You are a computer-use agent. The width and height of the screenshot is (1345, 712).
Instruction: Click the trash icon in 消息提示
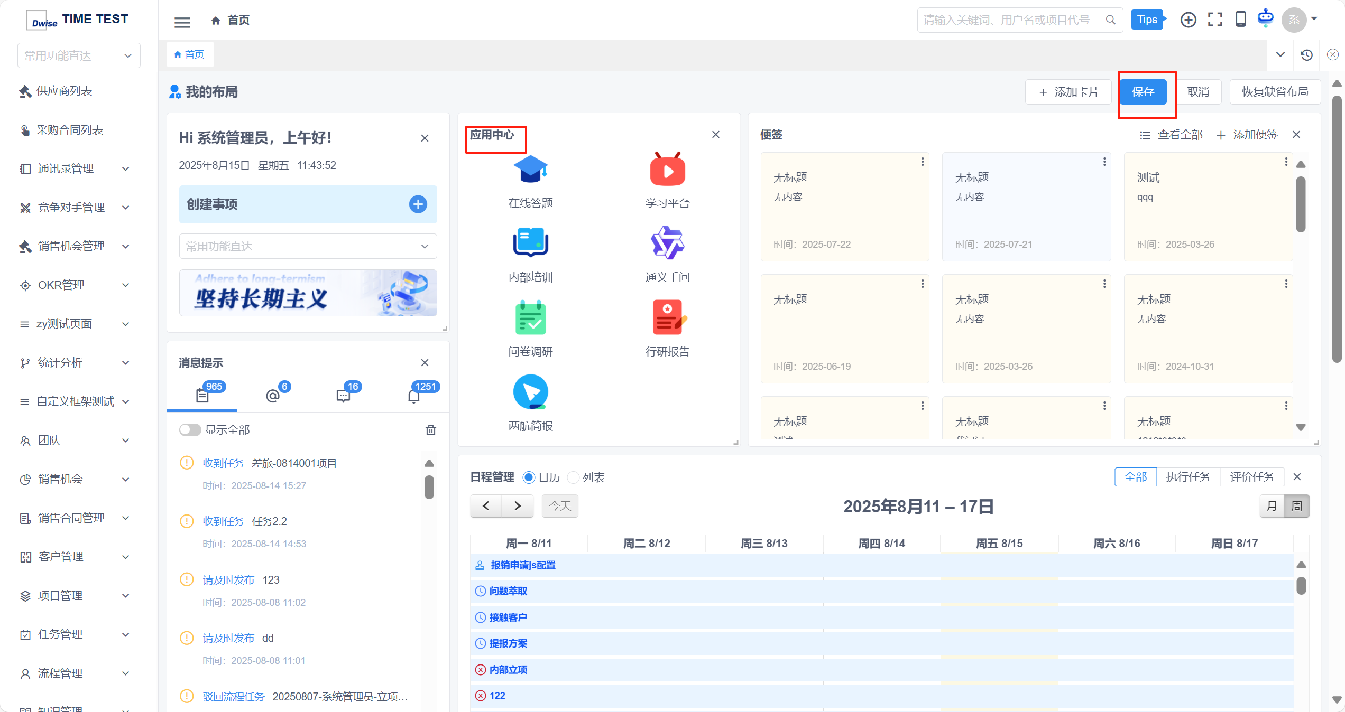[431, 430]
